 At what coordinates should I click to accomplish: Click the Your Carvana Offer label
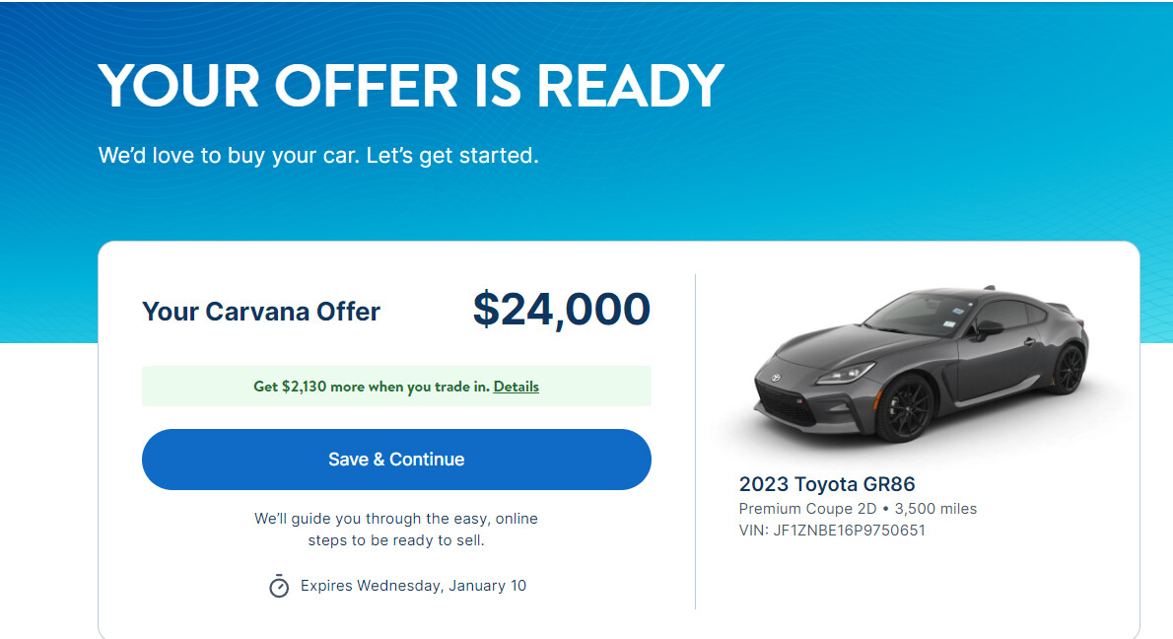261,312
